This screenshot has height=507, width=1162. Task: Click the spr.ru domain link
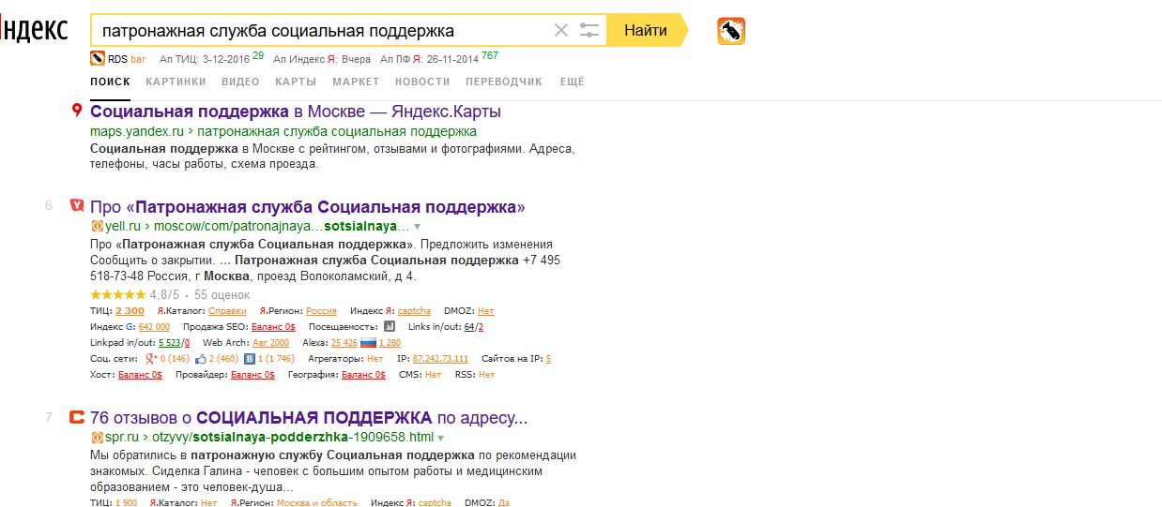pyautogui.click(x=121, y=437)
